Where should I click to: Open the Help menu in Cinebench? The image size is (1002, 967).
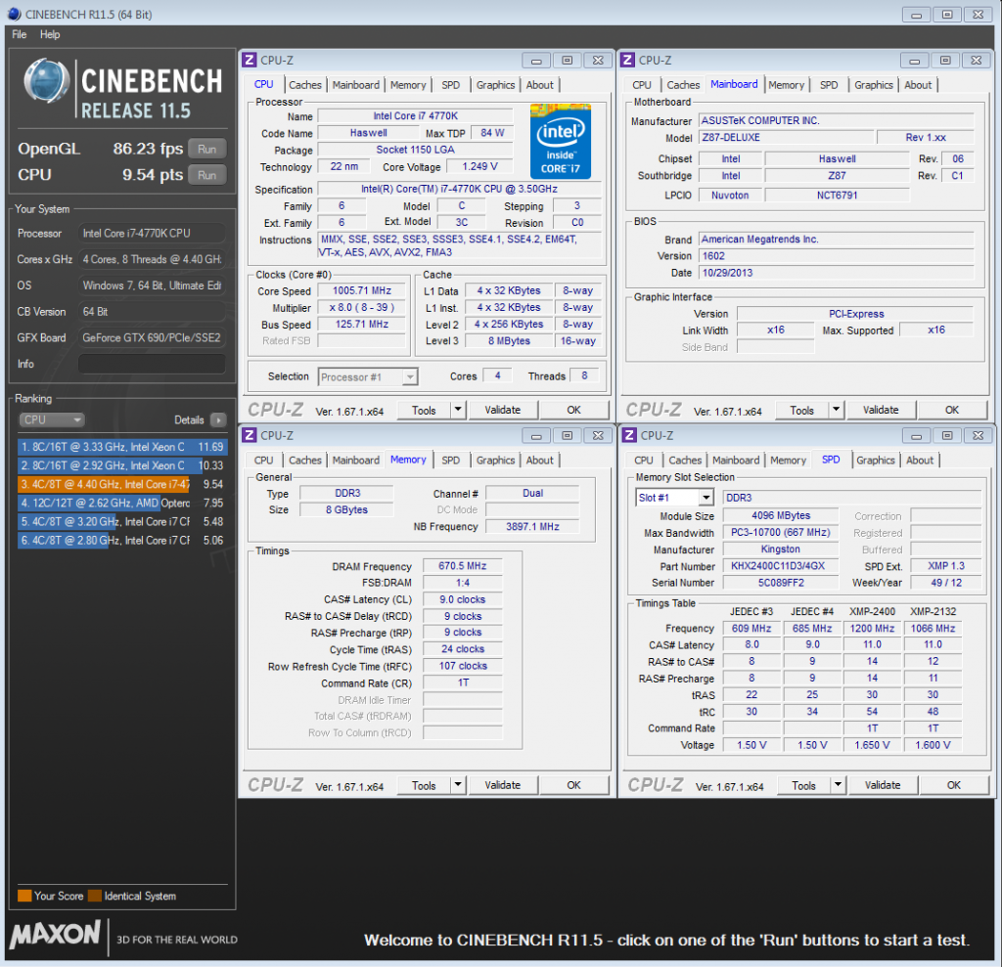50,34
